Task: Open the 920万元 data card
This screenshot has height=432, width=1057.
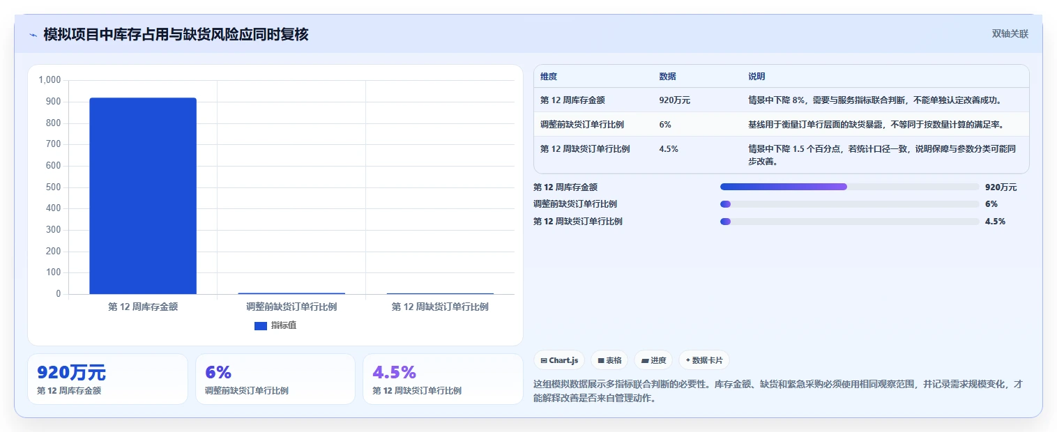Action: point(107,379)
